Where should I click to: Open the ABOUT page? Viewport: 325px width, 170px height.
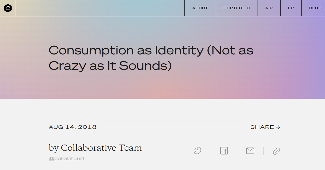point(200,8)
